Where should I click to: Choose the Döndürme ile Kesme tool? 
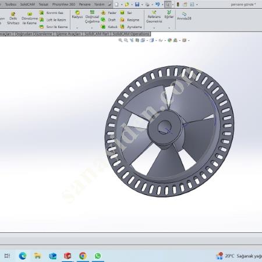(30, 18)
